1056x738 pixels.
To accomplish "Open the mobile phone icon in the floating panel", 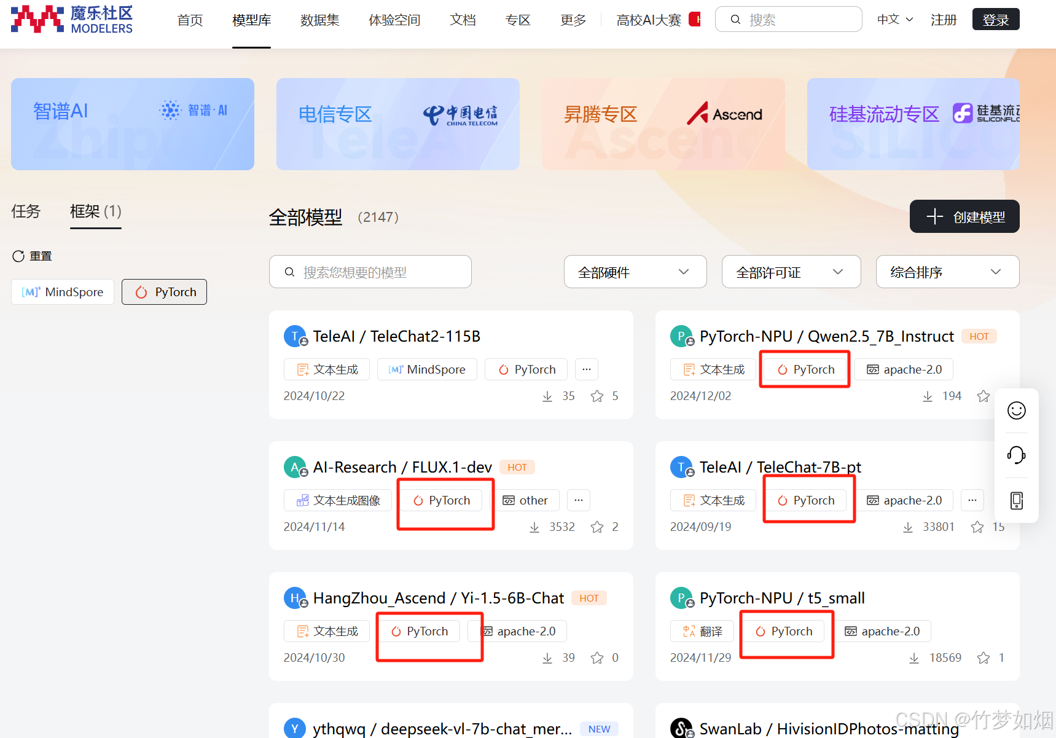I will (x=1017, y=500).
